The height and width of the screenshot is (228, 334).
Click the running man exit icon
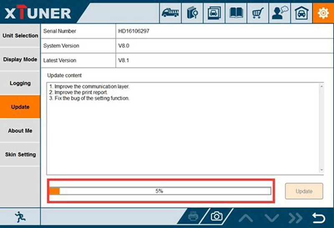pyautogui.click(x=20, y=216)
